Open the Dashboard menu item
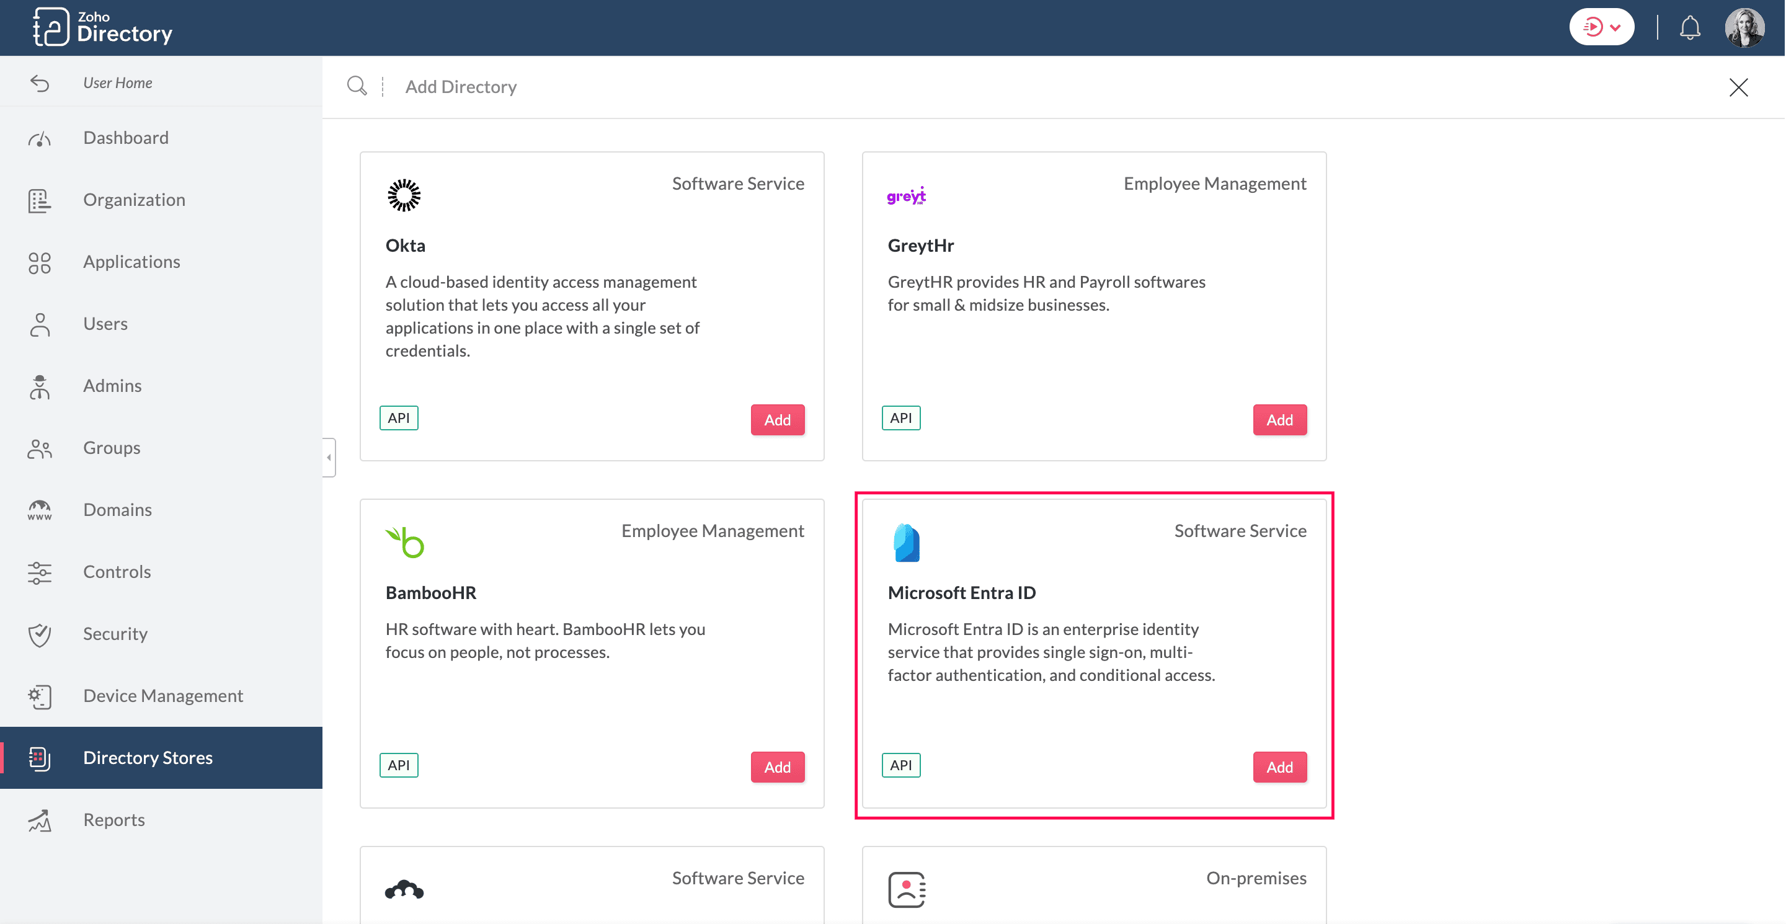This screenshot has width=1786, height=924. tap(125, 137)
